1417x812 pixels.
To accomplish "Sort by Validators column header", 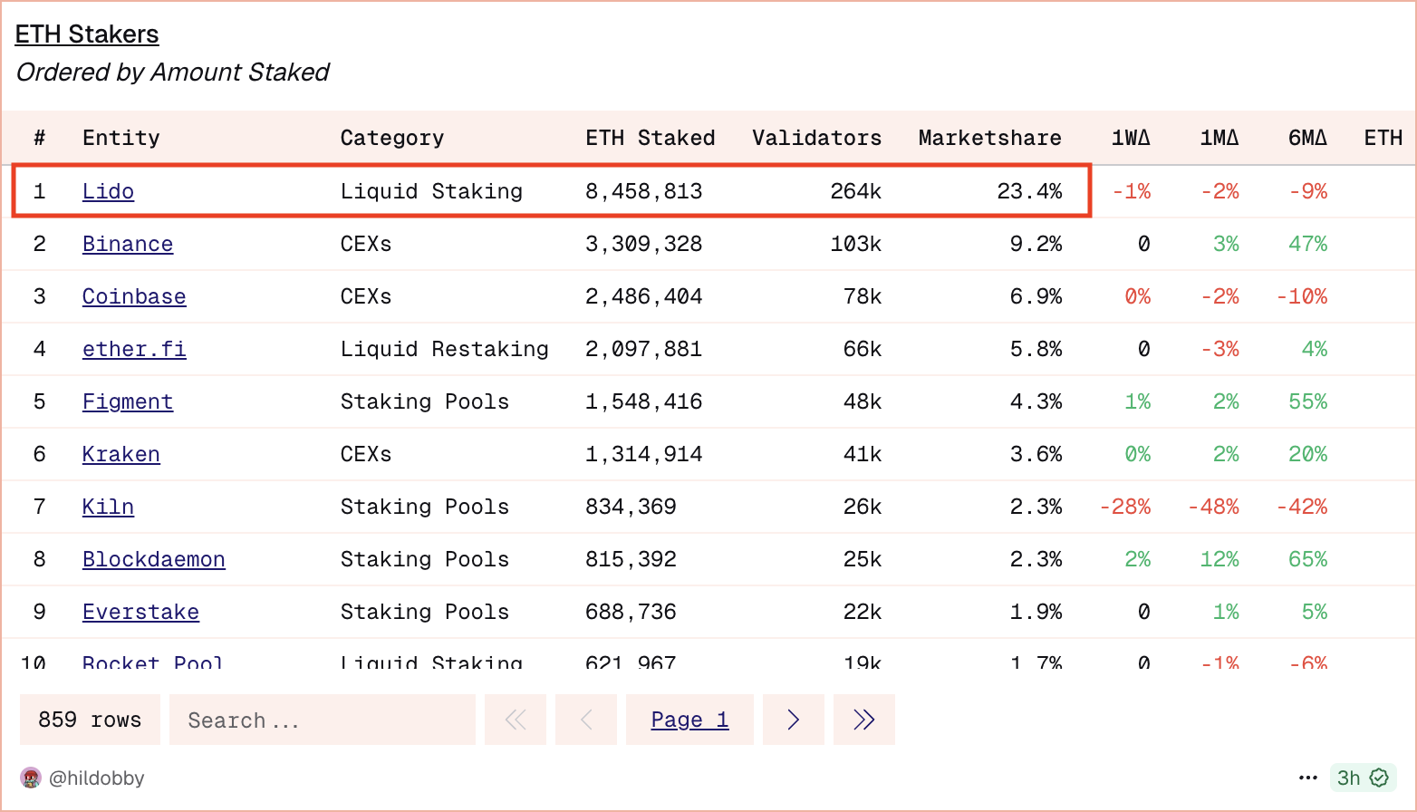I will pyautogui.click(x=816, y=138).
